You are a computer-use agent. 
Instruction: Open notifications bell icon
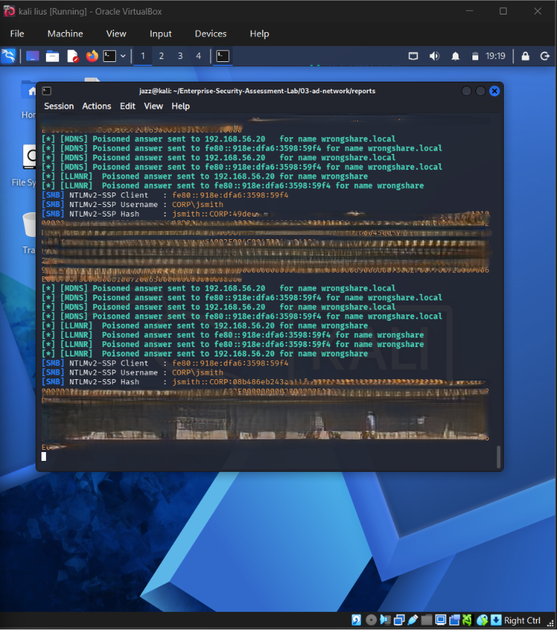click(x=455, y=56)
